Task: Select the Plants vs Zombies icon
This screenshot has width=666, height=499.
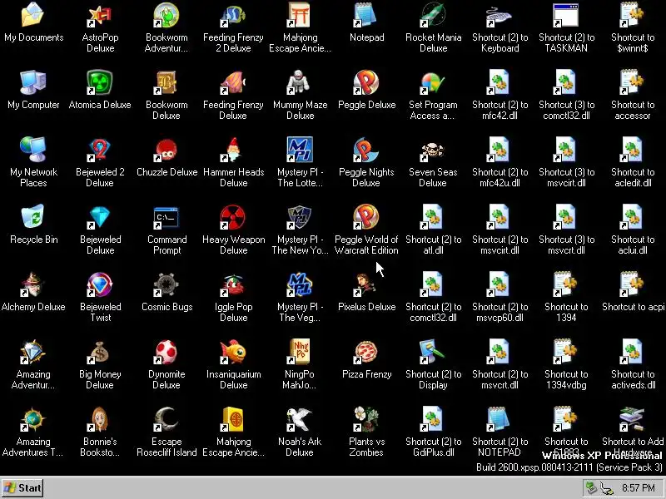Action: (x=366, y=419)
